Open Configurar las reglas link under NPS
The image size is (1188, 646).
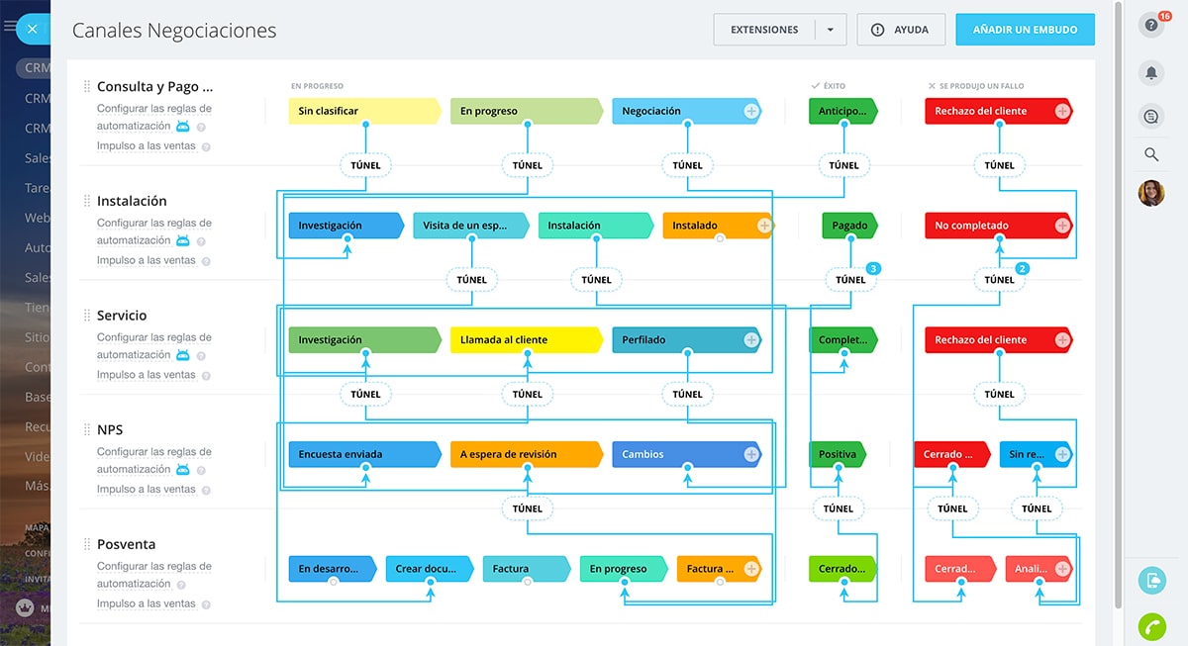point(153,452)
